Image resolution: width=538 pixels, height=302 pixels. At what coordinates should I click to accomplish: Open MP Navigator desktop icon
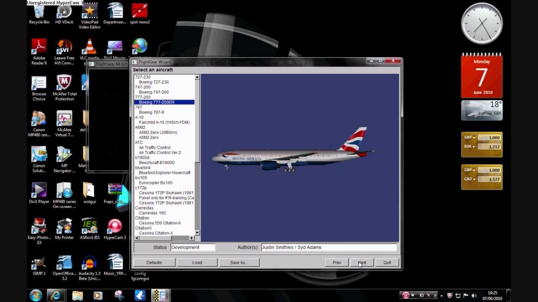pos(64,160)
